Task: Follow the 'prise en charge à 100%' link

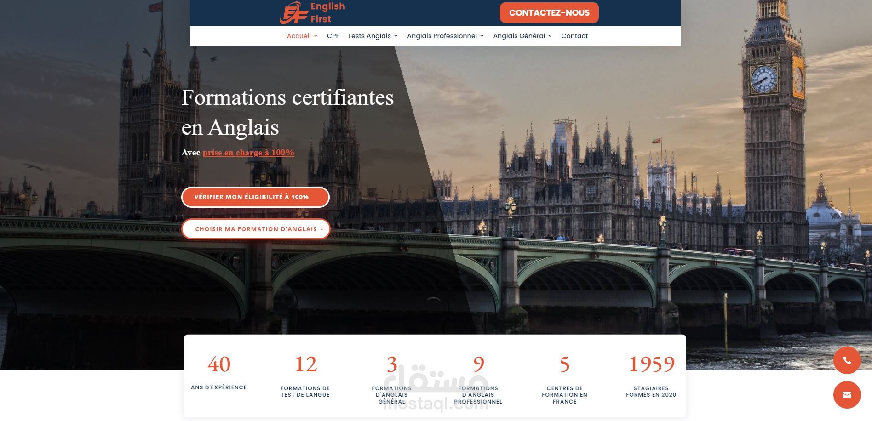Action: tap(248, 153)
